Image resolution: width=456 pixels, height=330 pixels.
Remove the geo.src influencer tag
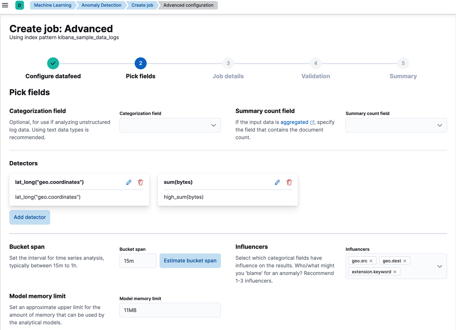[371, 260]
